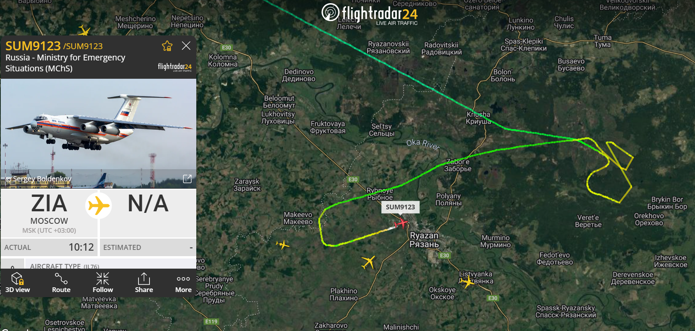This screenshot has height=331, width=695.
Task: Close the SUM9123 flight info panel
Action: click(x=186, y=46)
